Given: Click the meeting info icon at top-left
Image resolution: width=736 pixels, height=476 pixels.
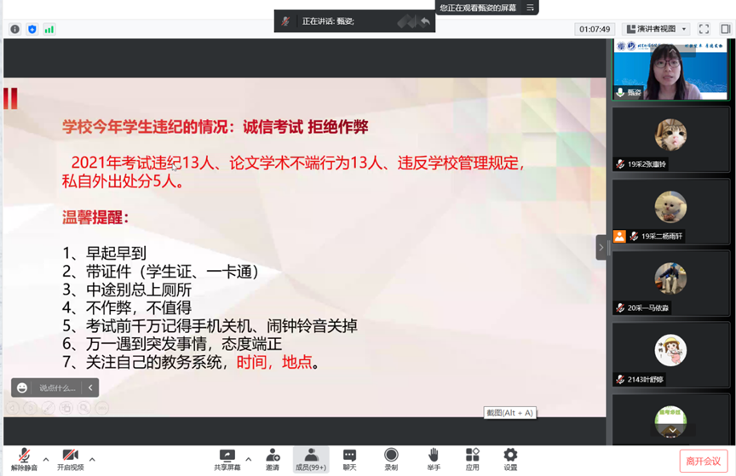Looking at the screenshot, I should pos(14,29).
